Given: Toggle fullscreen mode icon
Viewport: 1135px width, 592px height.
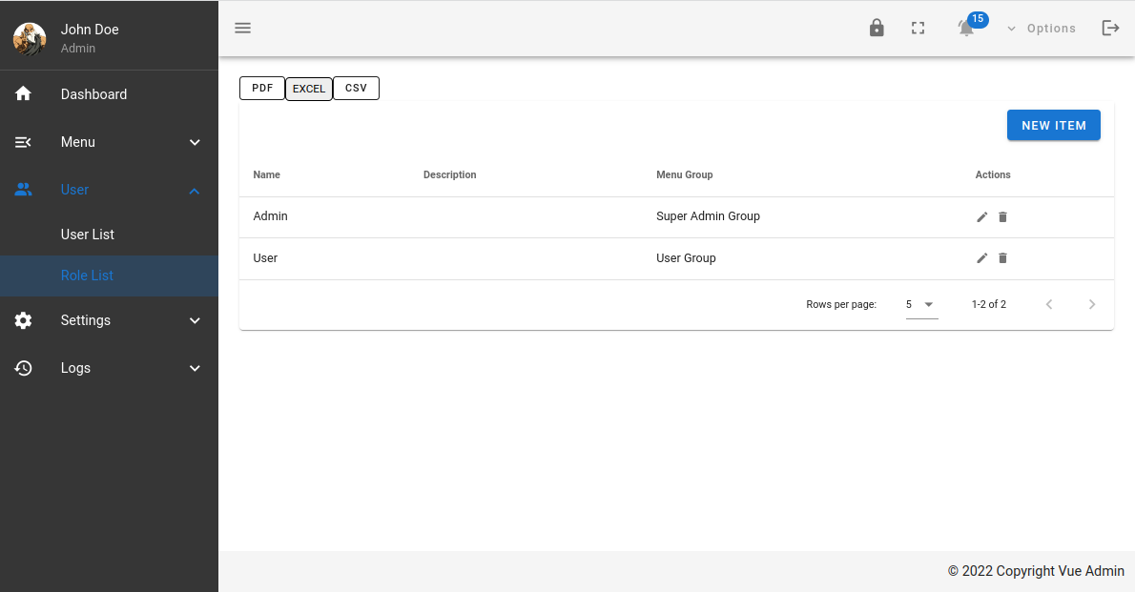Looking at the screenshot, I should point(918,29).
